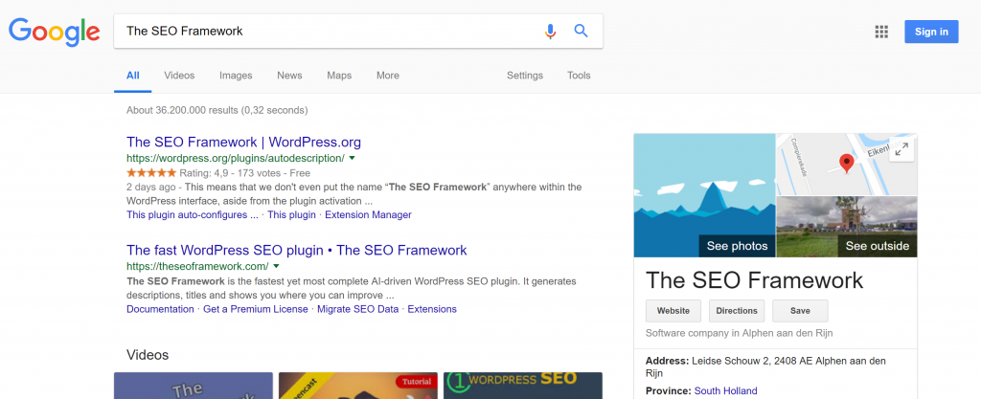This screenshot has height=399, width=981.
Task: Click the red map pin marker
Action: [846, 163]
